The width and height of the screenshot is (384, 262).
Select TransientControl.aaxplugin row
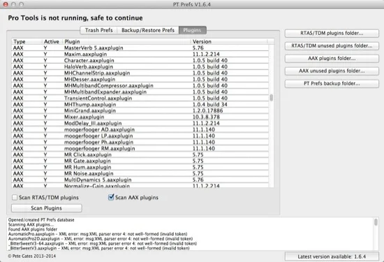coord(140,98)
